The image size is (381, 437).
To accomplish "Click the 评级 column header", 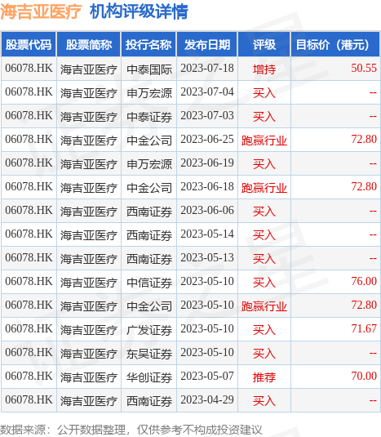I will (264, 45).
